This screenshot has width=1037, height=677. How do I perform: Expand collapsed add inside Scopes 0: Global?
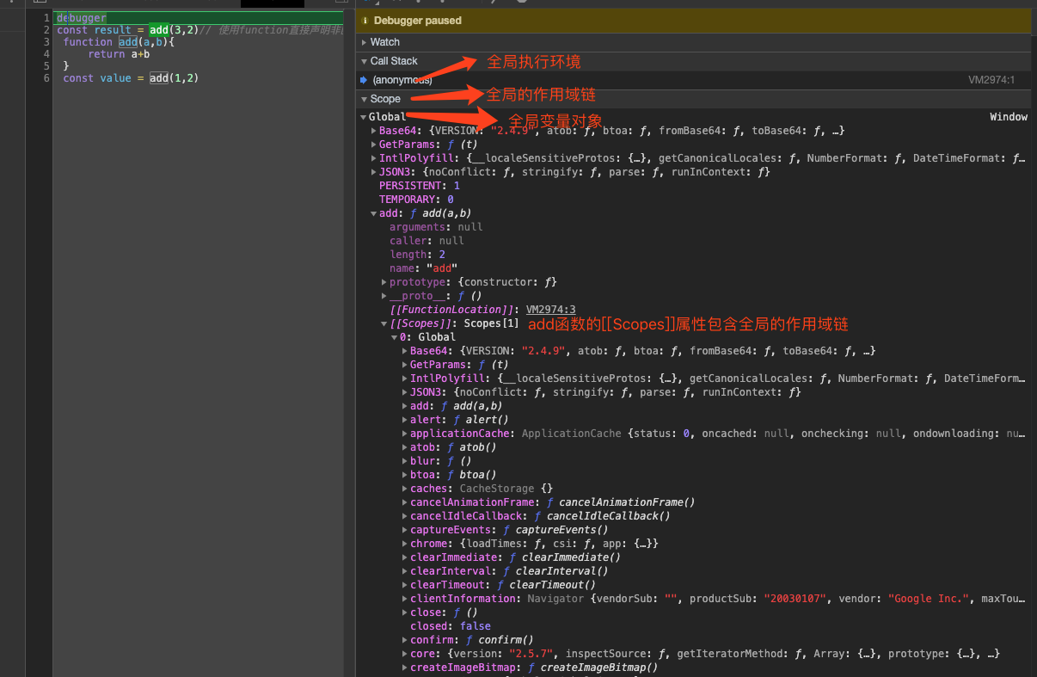click(405, 406)
